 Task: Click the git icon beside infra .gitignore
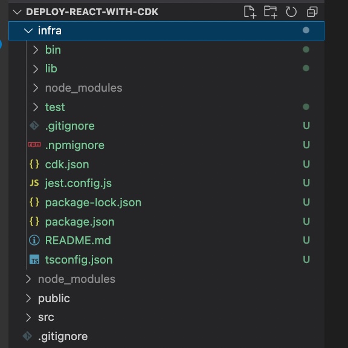(34, 126)
